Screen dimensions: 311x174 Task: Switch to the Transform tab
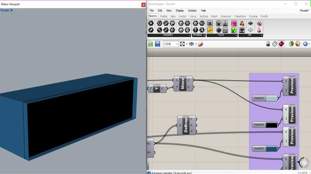point(240,17)
